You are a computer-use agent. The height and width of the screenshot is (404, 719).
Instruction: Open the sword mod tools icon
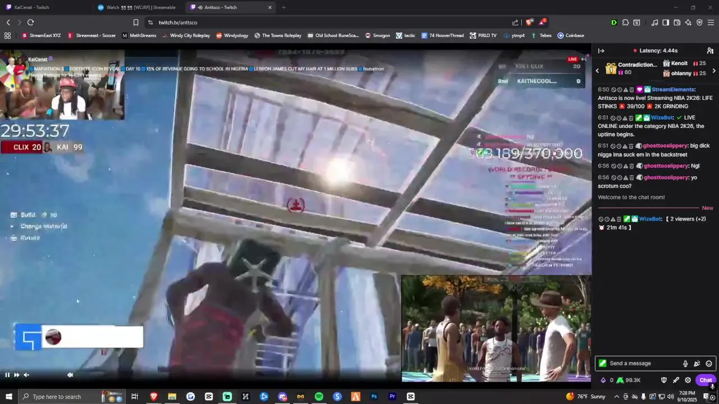(676, 380)
